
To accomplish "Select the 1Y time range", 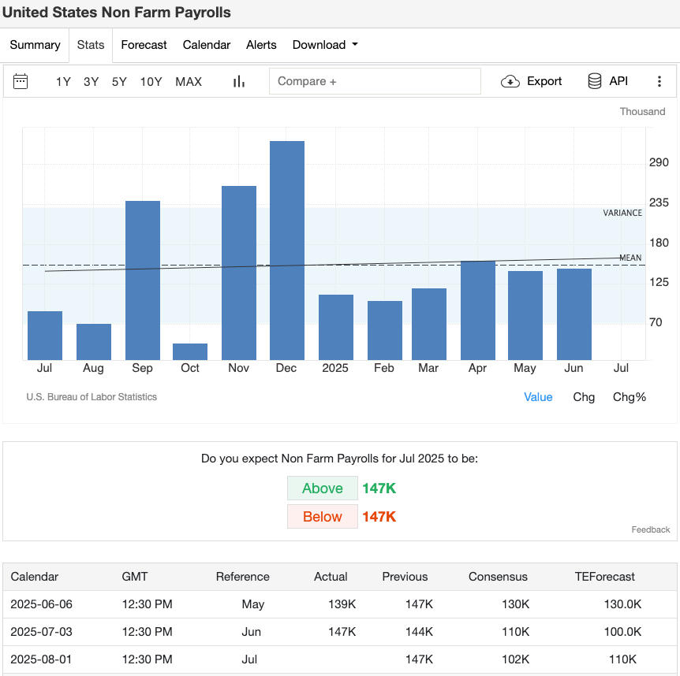I will click(63, 81).
